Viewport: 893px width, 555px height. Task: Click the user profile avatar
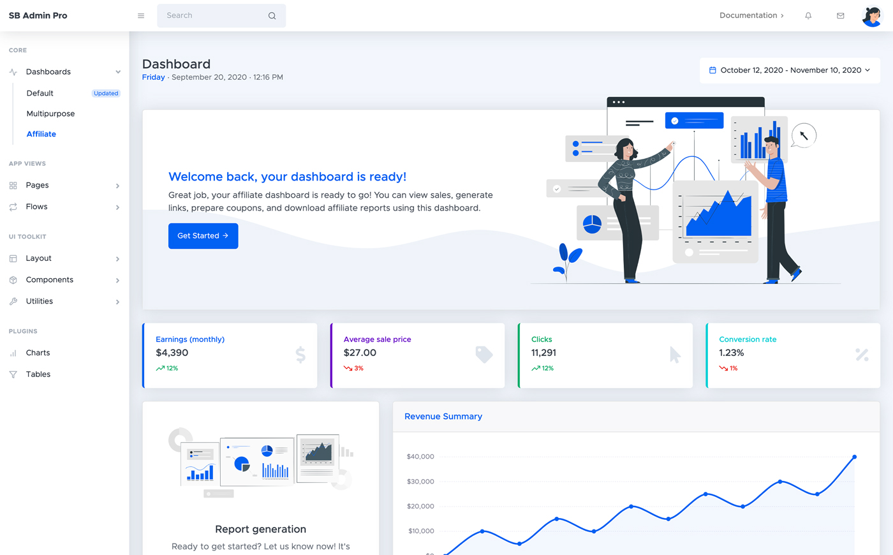pyautogui.click(x=871, y=16)
